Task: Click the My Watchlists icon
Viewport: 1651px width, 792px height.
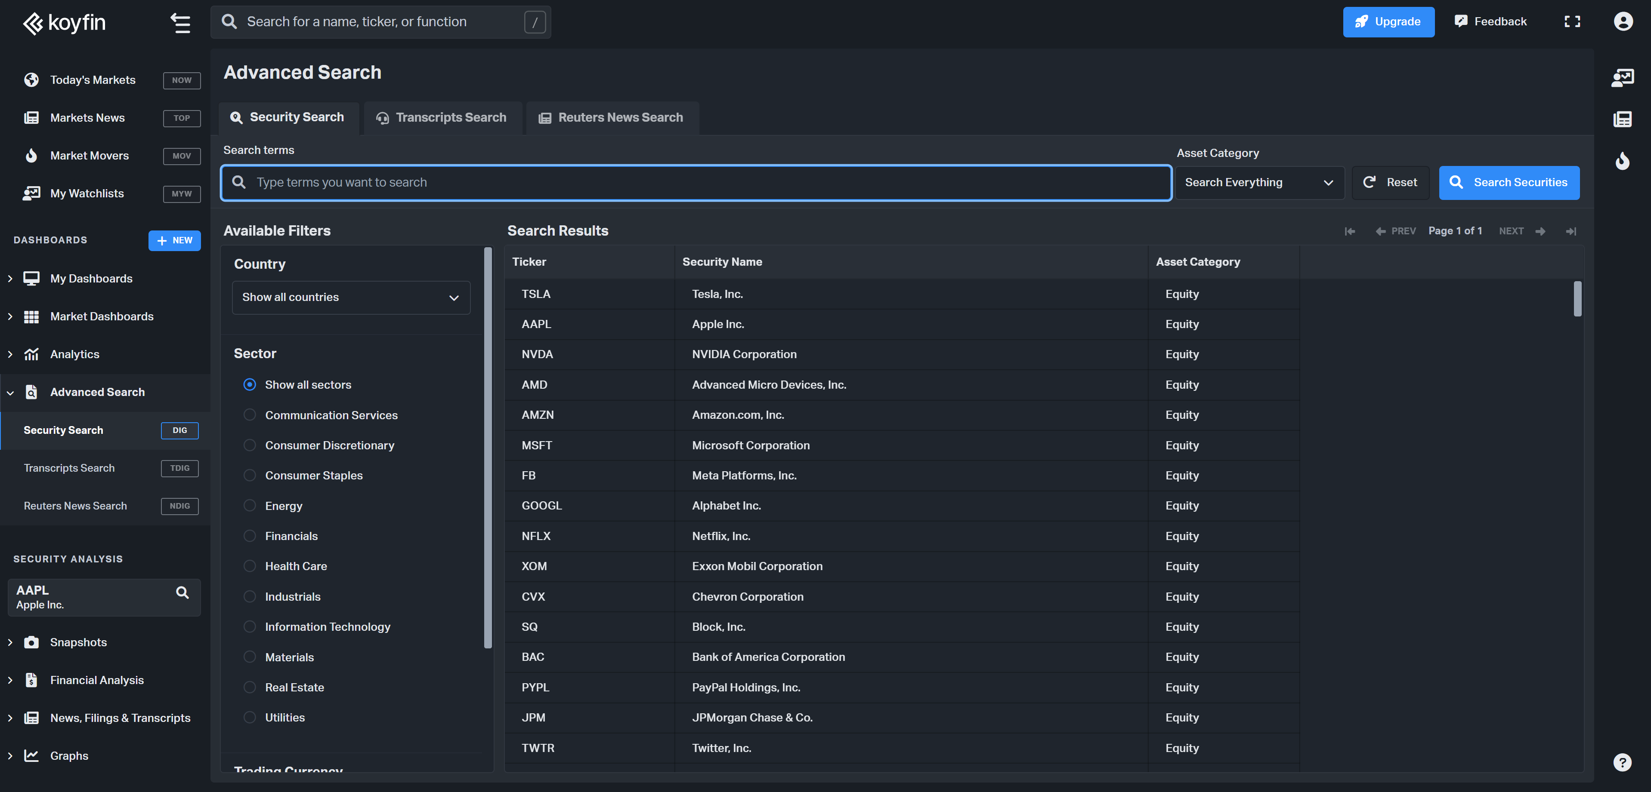Action: pos(31,193)
